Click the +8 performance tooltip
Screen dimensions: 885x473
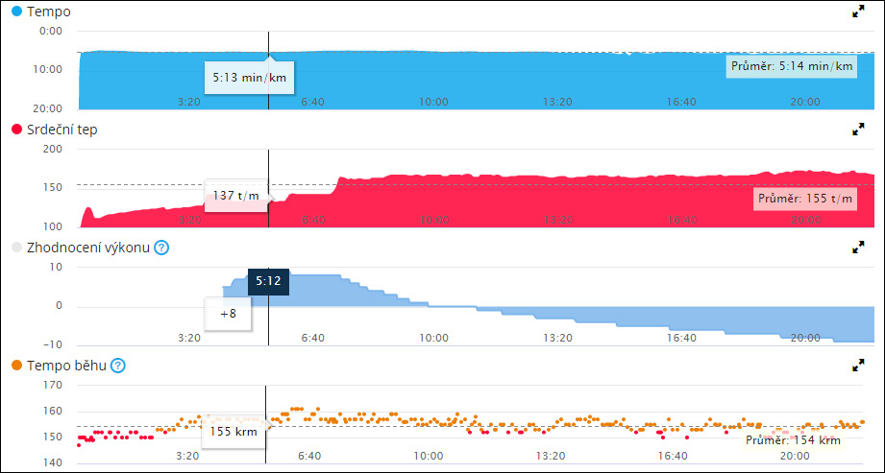(228, 314)
